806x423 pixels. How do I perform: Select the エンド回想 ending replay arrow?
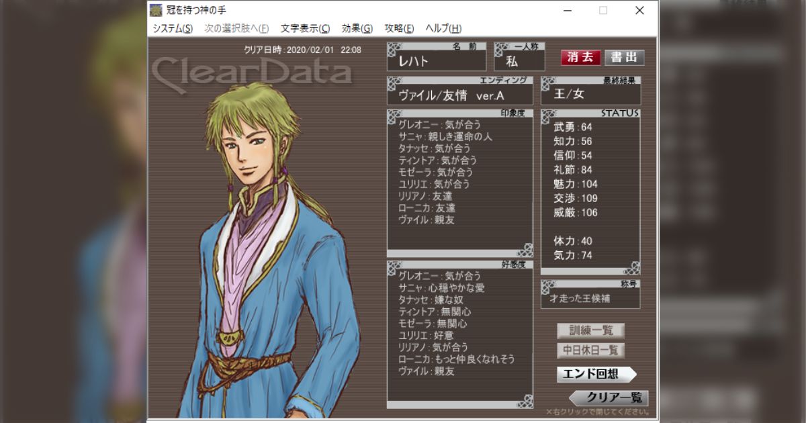click(596, 374)
